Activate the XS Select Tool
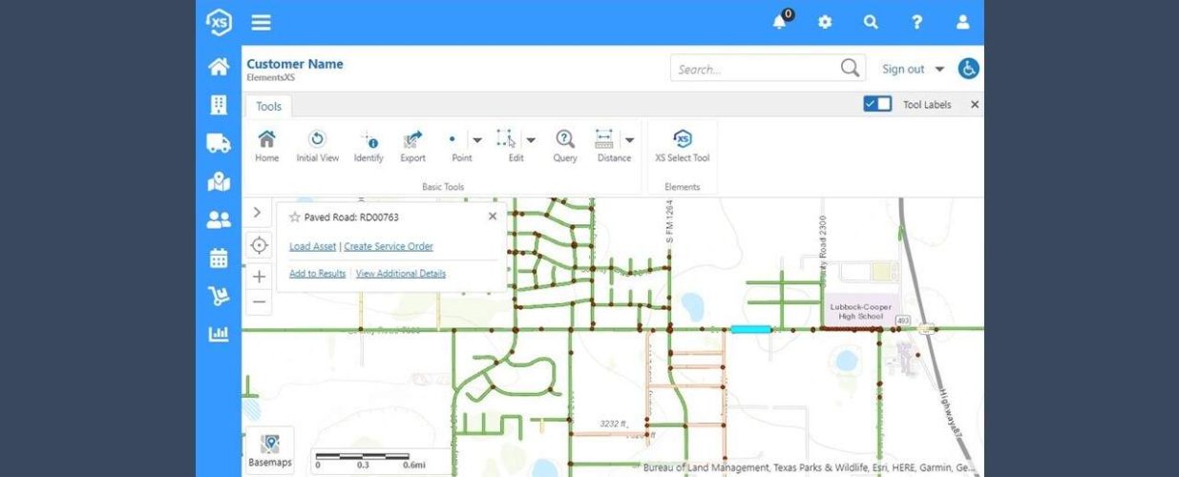The height and width of the screenshot is (477, 1179). (683, 140)
